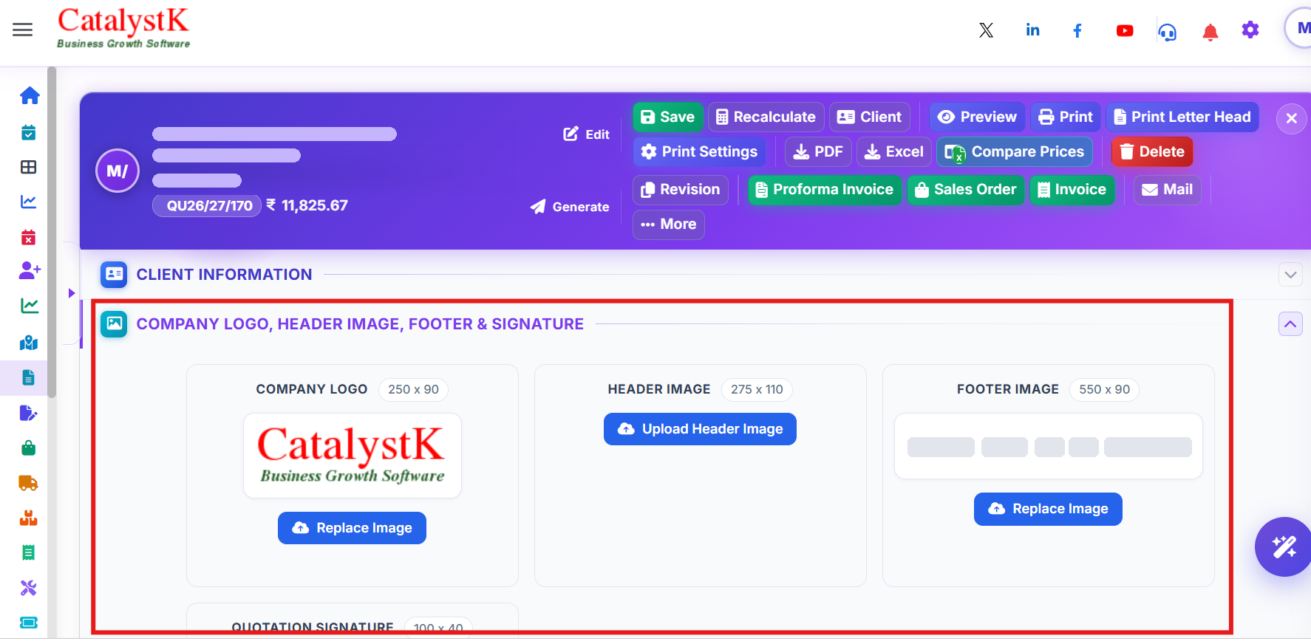The image size is (1311, 641).
Task: Click Print Letter Head
Action: (x=1182, y=117)
